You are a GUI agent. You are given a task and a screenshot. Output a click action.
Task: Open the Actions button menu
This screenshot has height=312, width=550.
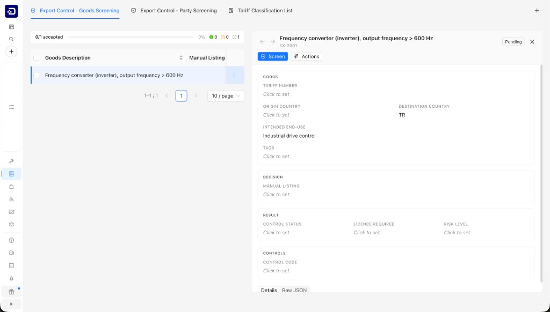(306, 56)
